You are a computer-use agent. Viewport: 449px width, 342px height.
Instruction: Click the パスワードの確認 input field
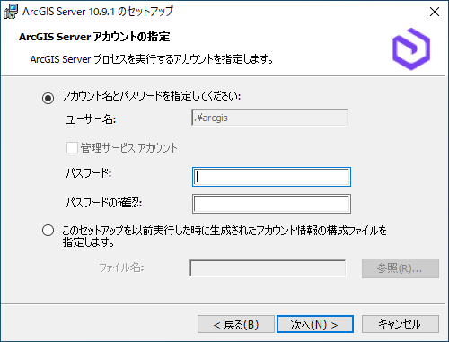271,204
